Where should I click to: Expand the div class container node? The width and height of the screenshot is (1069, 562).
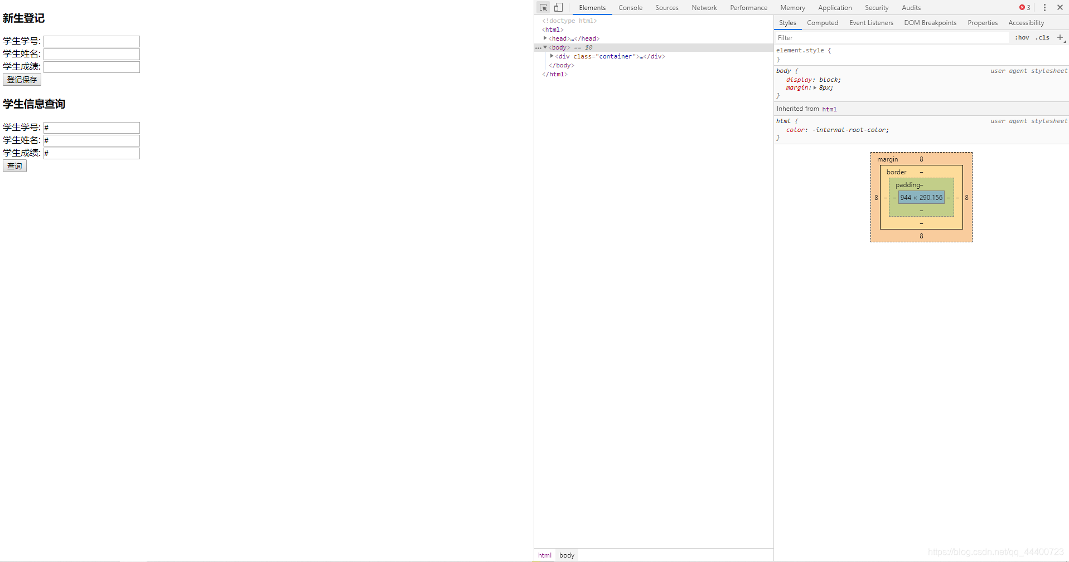tap(552, 56)
